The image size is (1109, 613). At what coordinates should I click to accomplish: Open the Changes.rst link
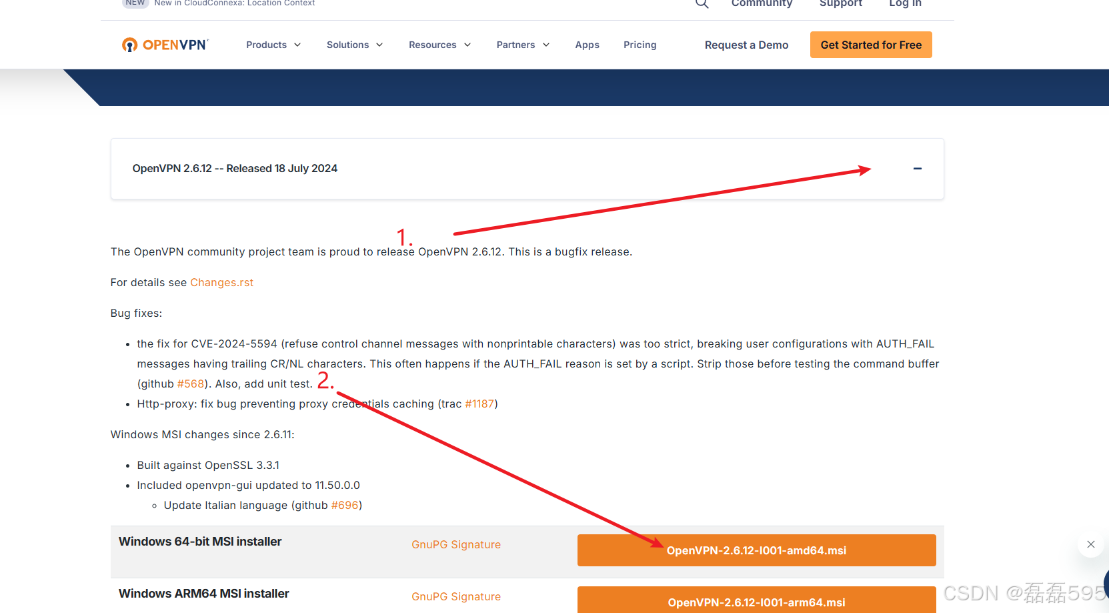[x=221, y=283]
